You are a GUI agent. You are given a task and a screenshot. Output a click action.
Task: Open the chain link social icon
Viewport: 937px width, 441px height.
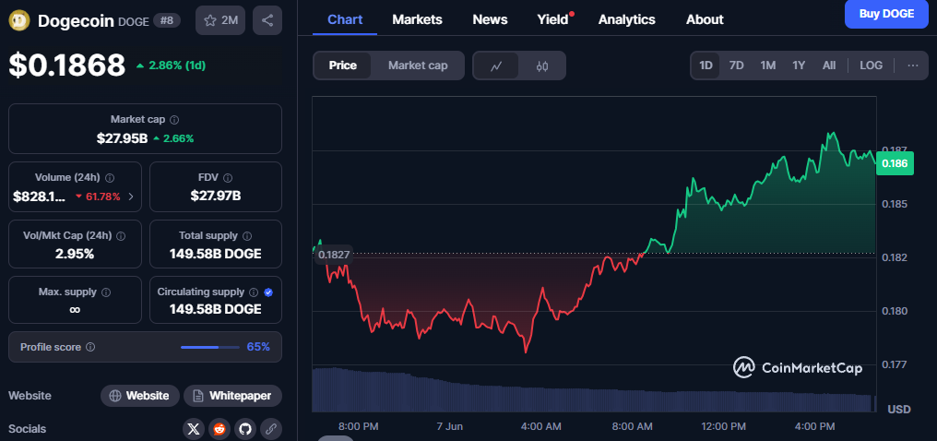[x=271, y=428]
